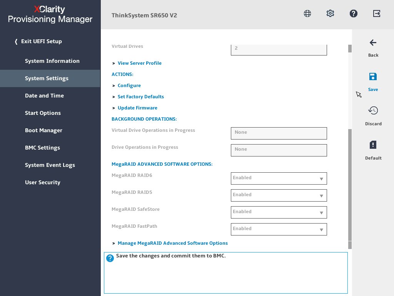Screen dimensions: 394x296
Task: Open the language globe icon
Action: point(307,13)
